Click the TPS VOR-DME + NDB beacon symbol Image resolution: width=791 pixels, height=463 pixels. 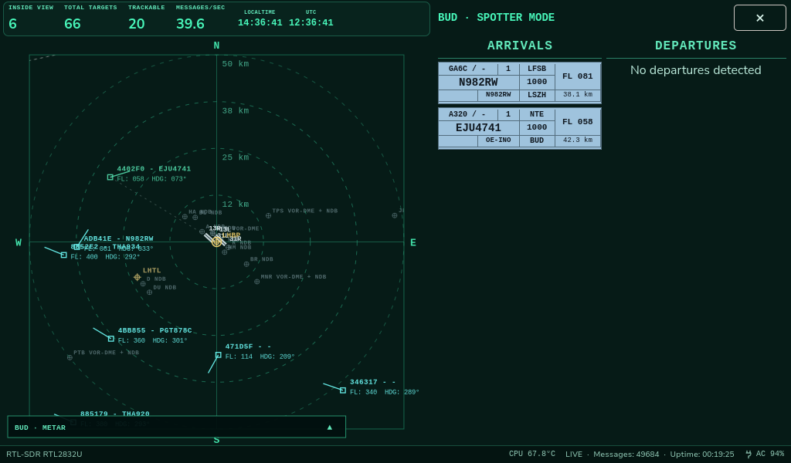click(268, 215)
